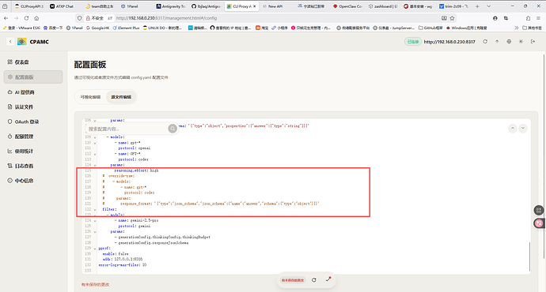Click the 有未保存的更改 pill in the floating bar
546x292 pixels.
[293, 280]
